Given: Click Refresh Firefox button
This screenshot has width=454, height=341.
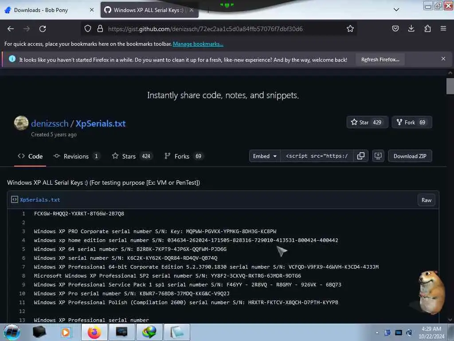Looking at the screenshot, I should click(380, 59).
